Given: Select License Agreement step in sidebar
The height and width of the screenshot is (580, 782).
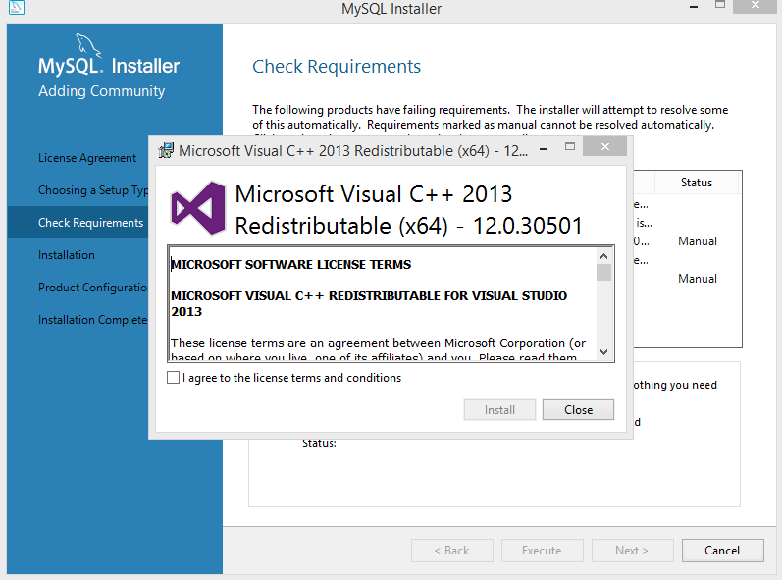Looking at the screenshot, I should click(87, 158).
